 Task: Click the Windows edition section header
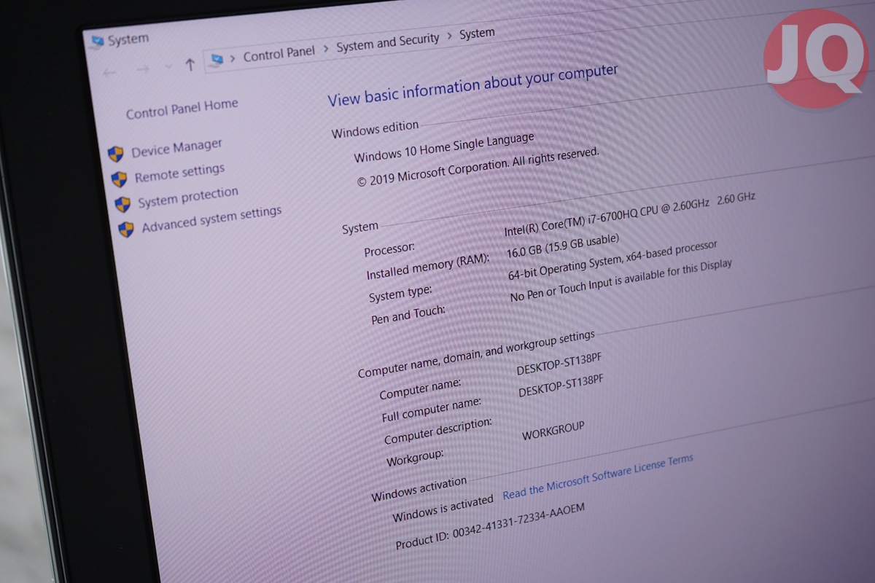pos(375,130)
